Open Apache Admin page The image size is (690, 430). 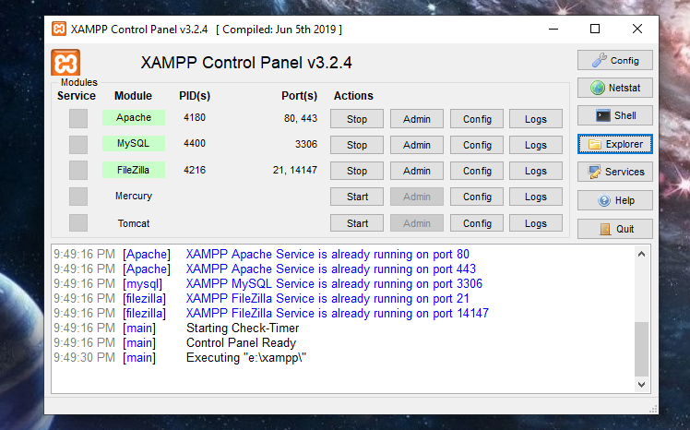point(417,119)
